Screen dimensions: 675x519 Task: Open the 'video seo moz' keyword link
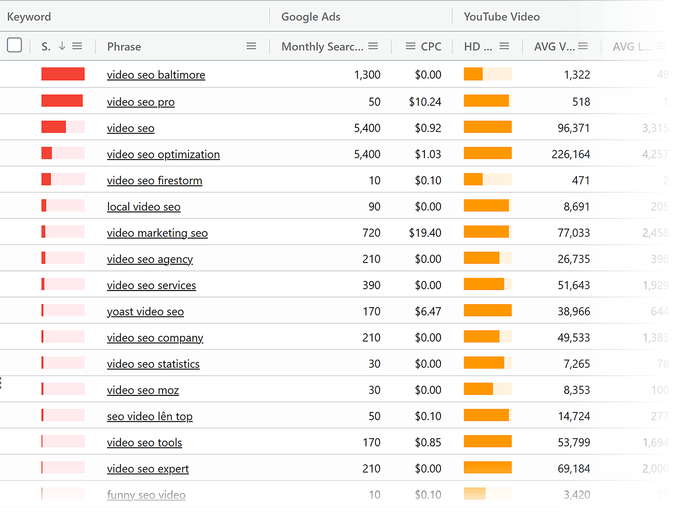coord(143,390)
